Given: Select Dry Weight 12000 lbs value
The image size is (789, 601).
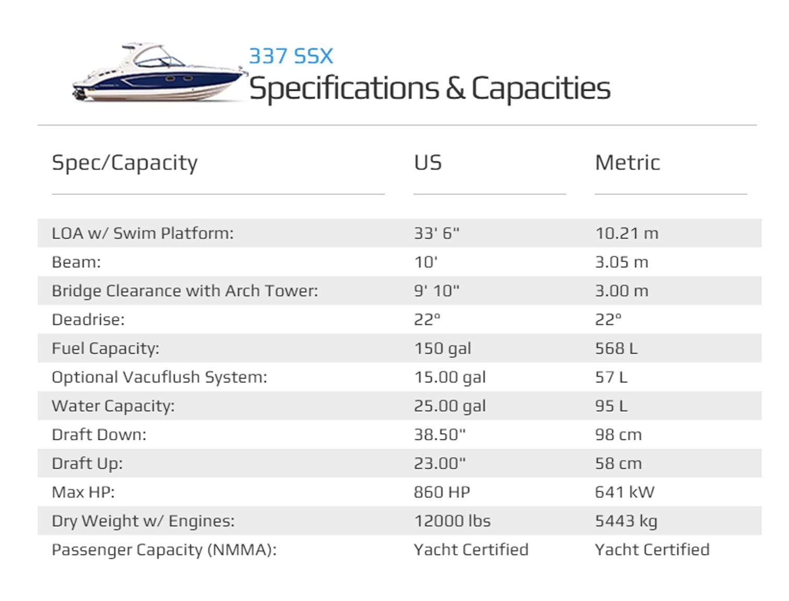Looking at the screenshot, I should 452,521.
